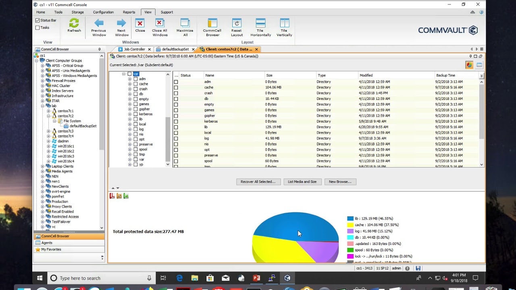Click the purple log legend swatch

[350, 231]
